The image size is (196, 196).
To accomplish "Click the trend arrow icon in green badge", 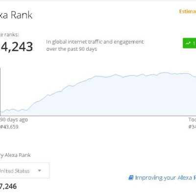I will 188,43.
